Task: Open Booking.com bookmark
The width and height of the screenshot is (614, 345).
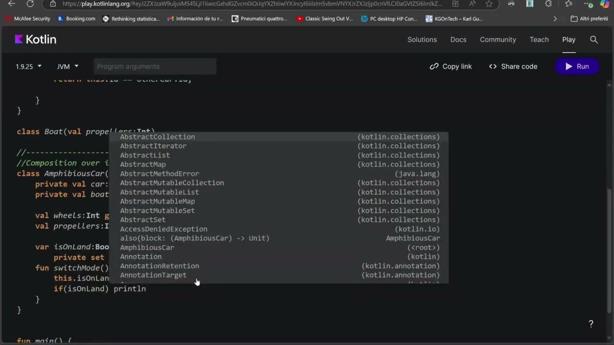Action: click(x=76, y=19)
